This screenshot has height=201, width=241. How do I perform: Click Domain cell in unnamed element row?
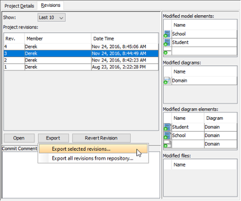click(220, 144)
